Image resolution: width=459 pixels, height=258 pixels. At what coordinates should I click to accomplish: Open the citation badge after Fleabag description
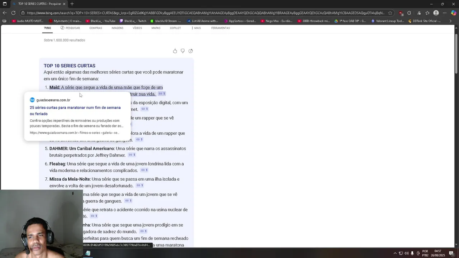[144, 170]
